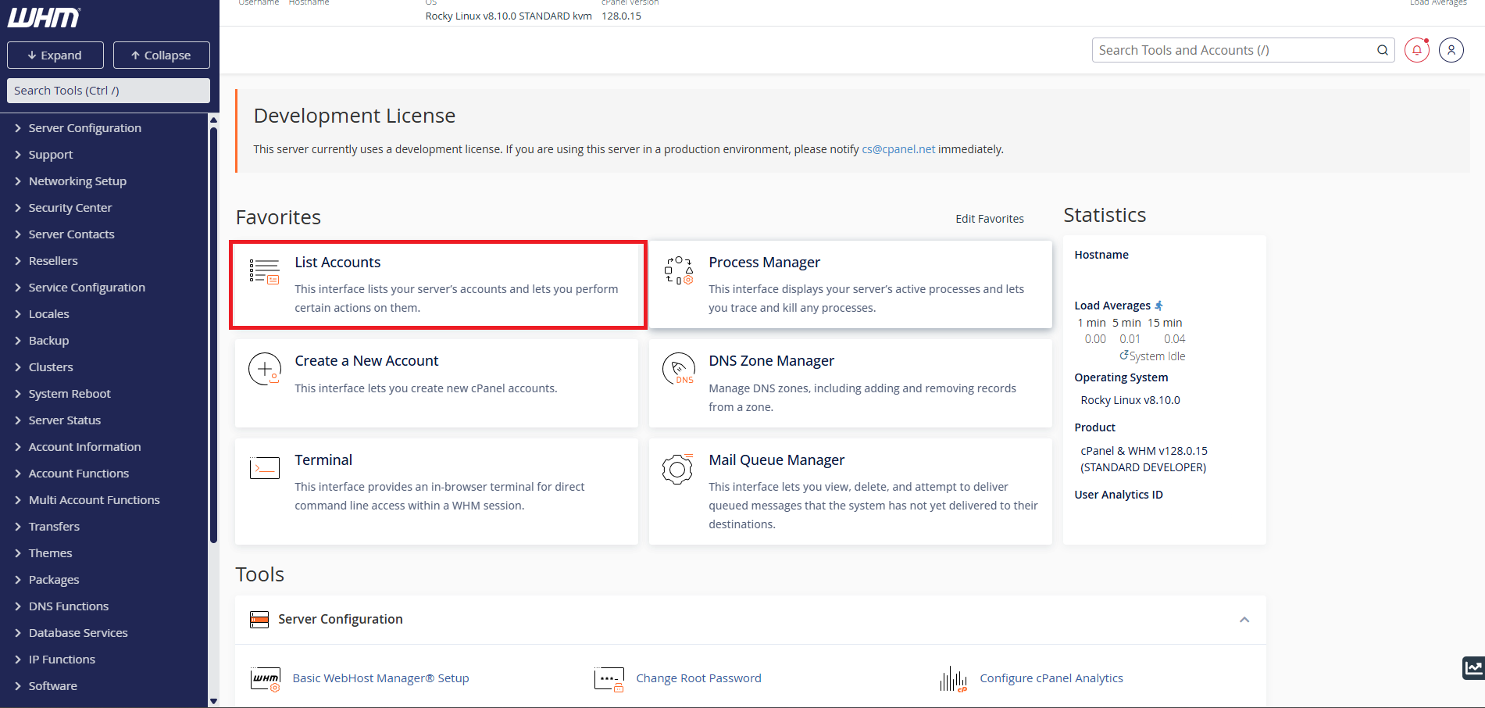Image resolution: width=1485 pixels, height=708 pixels.
Task: Click the Create a New Account icon
Action: point(264,369)
